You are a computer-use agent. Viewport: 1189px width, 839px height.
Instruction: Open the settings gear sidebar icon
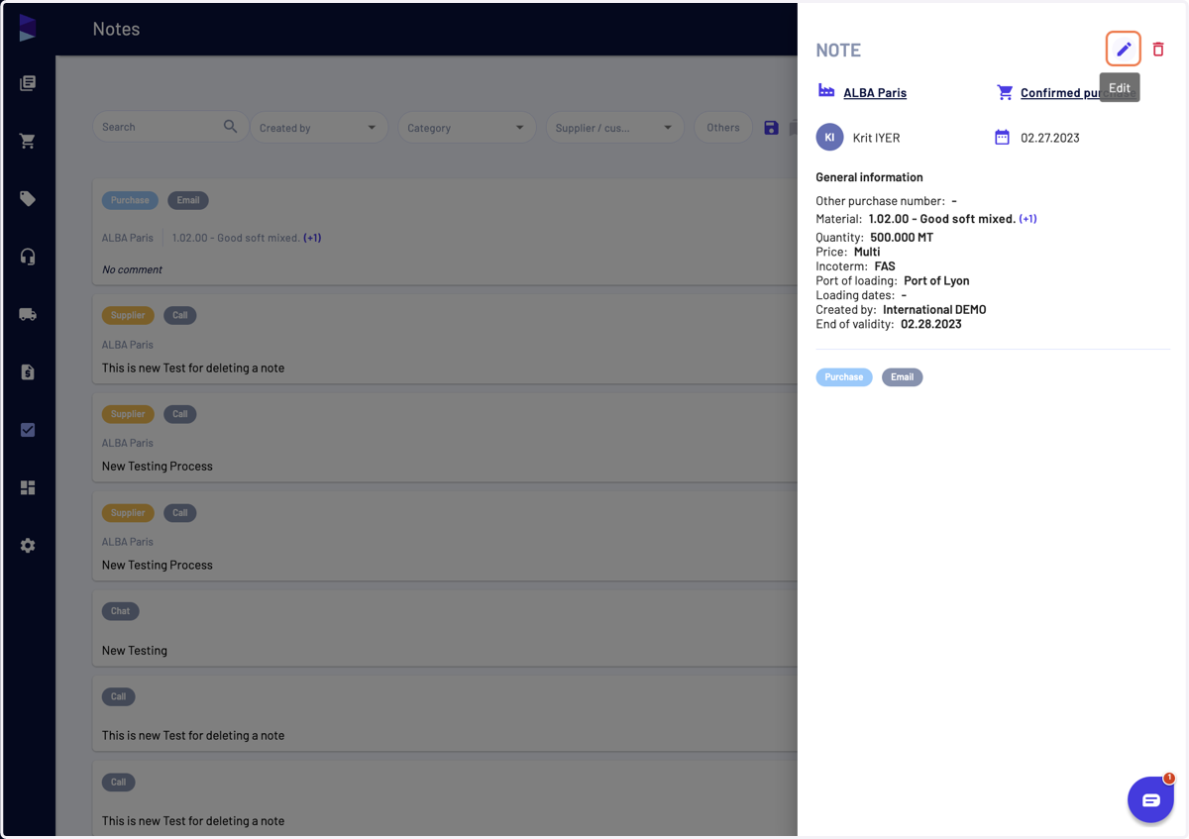click(28, 546)
